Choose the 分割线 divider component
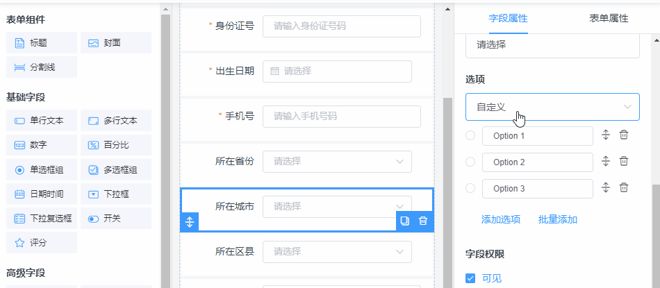This screenshot has width=660, height=288. [x=41, y=67]
